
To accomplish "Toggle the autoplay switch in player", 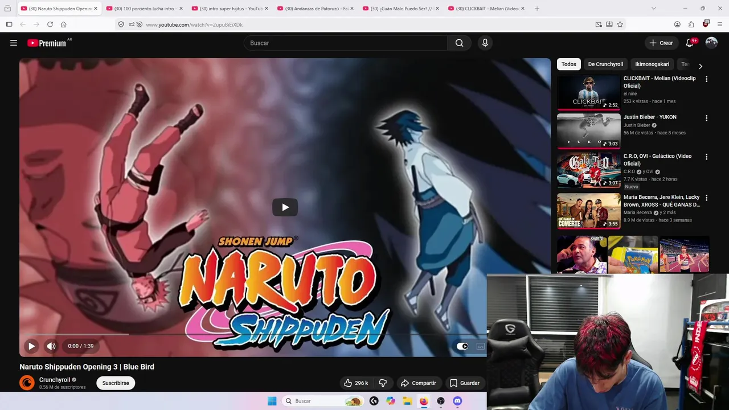I will pyautogui.click(x=462, y=346).
